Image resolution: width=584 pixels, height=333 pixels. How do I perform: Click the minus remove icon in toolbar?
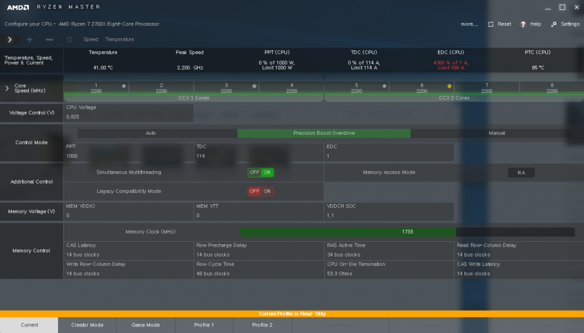coord(49,39)
